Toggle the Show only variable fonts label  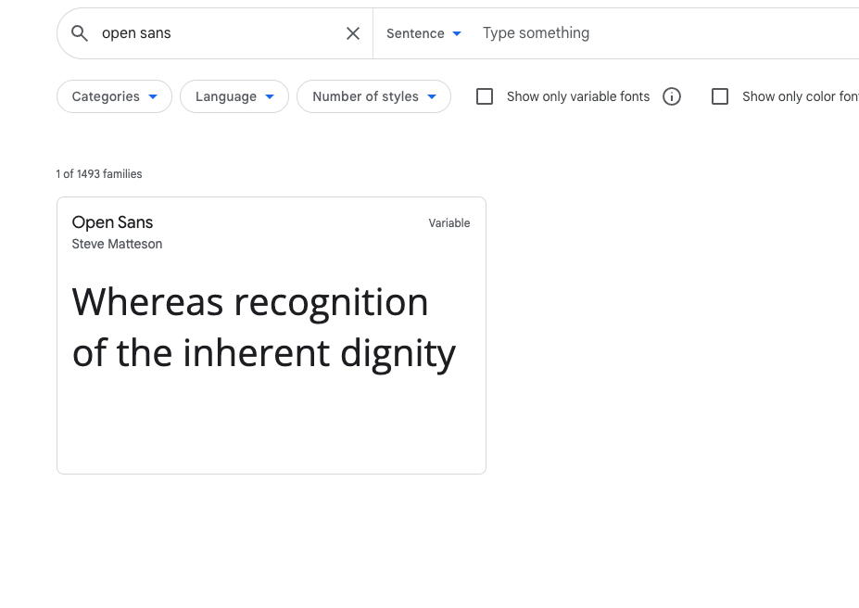[578, 97]
